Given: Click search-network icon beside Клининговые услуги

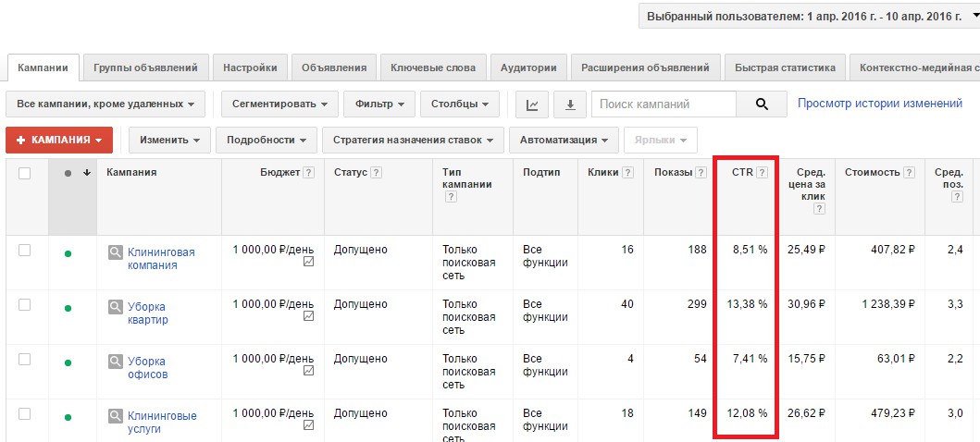Looking at the screenshot, I should (x=115, y=416).
